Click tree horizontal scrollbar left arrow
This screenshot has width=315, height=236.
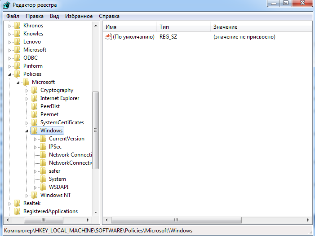point(8,220)
